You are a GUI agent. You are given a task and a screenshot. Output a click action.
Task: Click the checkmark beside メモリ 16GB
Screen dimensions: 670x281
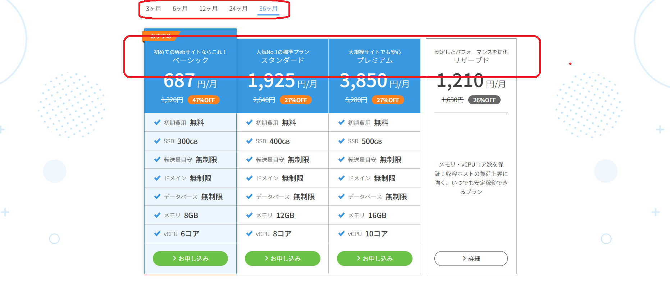(341, 215)
